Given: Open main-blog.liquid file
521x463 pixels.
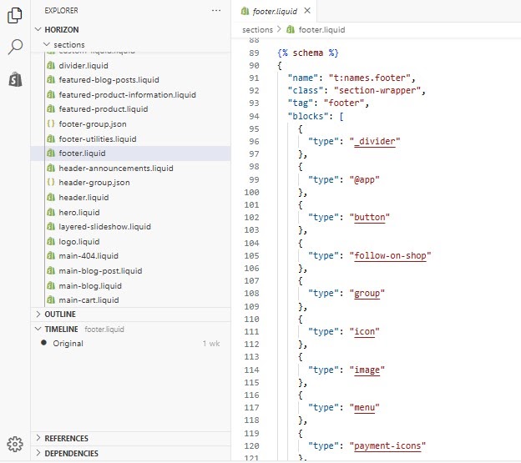Looking at the screenshot, I should (130, 286).
